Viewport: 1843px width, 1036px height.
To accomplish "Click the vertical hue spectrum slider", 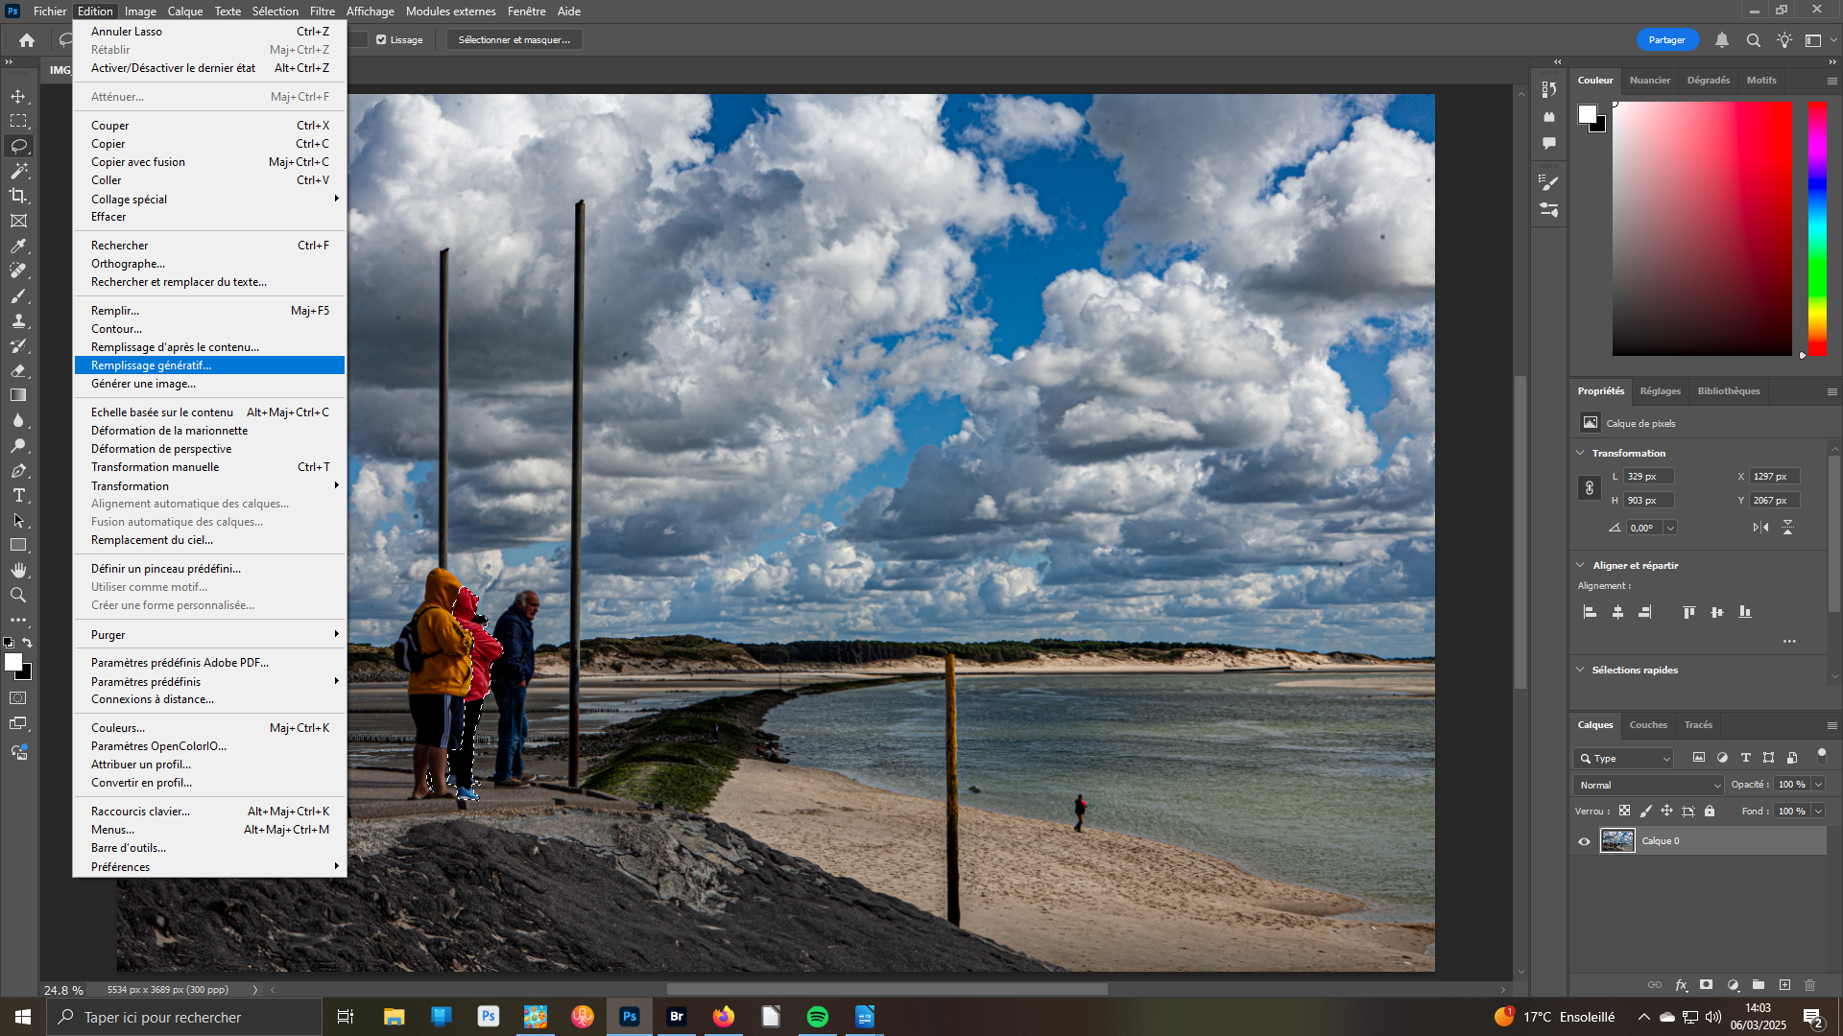I will click(1817, 228).
